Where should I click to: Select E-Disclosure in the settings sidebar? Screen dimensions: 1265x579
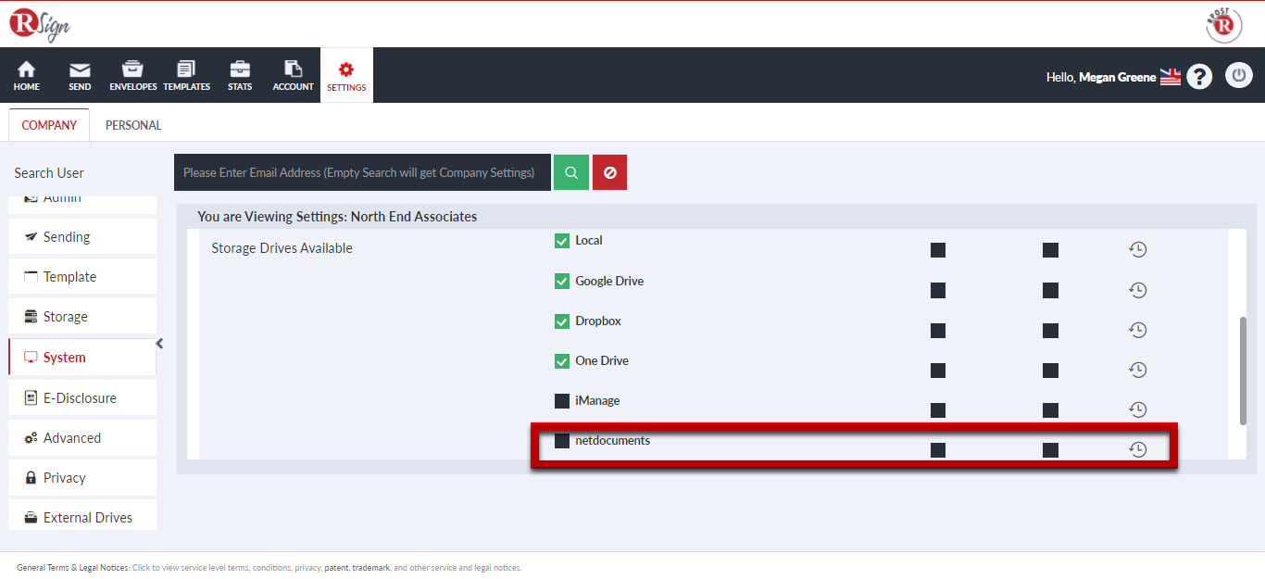coord(81,398)
